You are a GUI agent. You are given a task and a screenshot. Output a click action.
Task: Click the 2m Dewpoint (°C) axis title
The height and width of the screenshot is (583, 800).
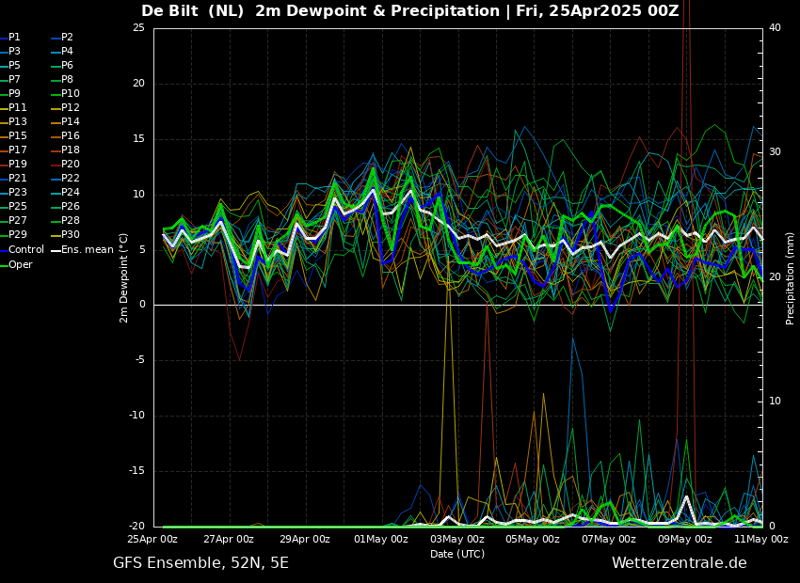coord(123,277)
